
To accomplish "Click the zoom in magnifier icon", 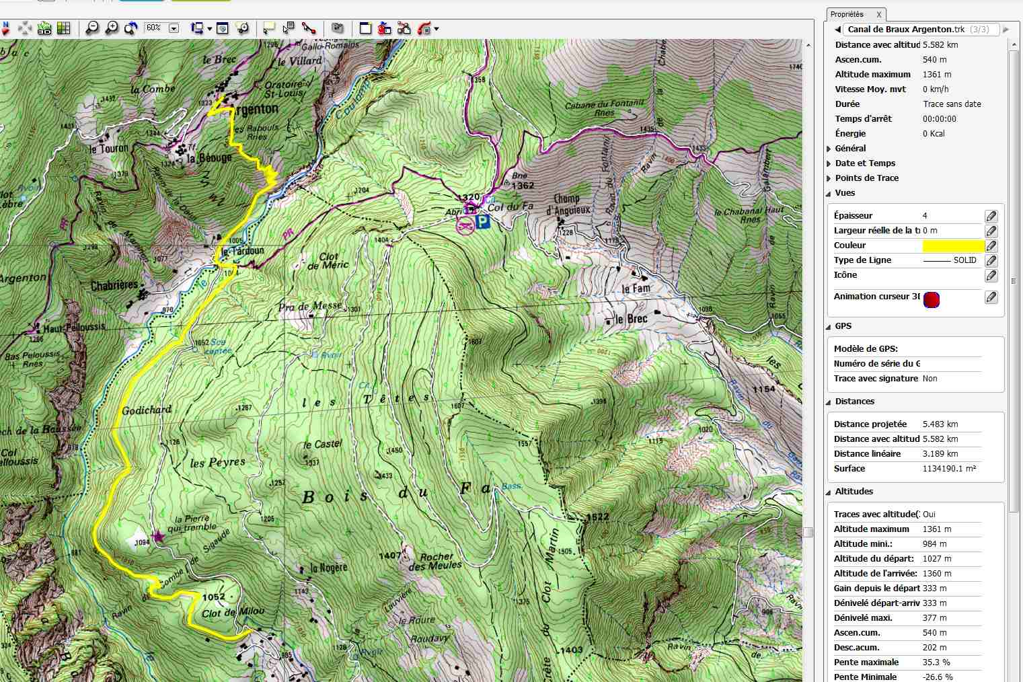I will click(112, 28).
